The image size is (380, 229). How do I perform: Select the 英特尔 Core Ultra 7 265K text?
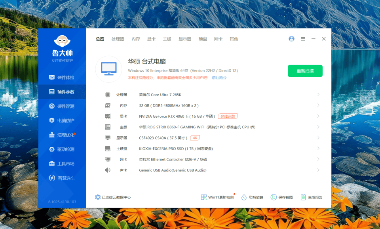(x=160, y=95)
